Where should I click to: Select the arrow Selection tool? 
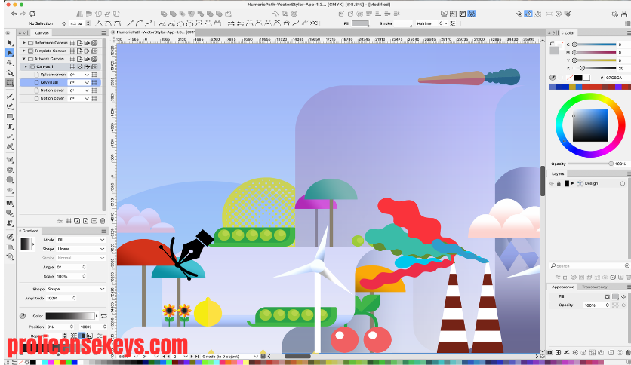pyautogui.click(x=10, y=43)
